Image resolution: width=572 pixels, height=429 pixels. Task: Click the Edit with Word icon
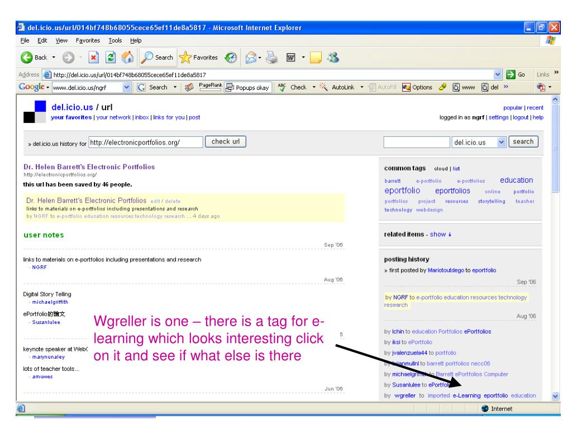click(x=290, y=58)
